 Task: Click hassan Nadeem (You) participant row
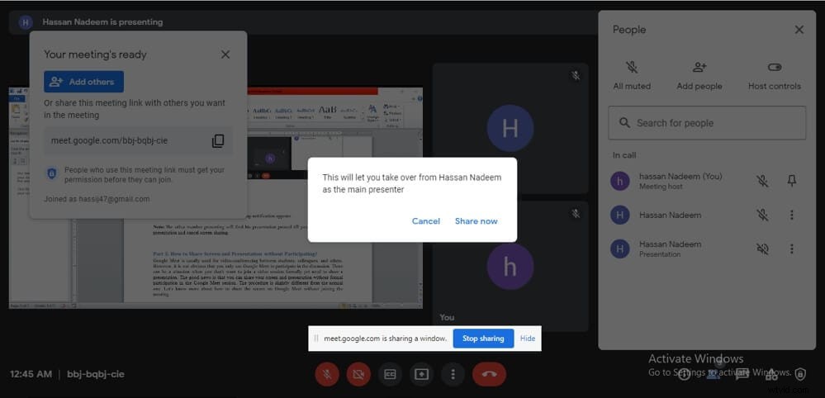[x=707, y=181]
